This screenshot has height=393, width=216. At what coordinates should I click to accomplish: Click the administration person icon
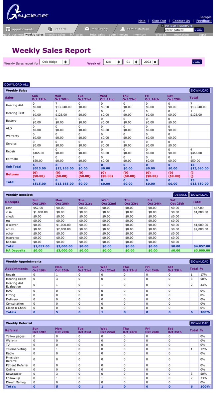[x=123, y=29]
